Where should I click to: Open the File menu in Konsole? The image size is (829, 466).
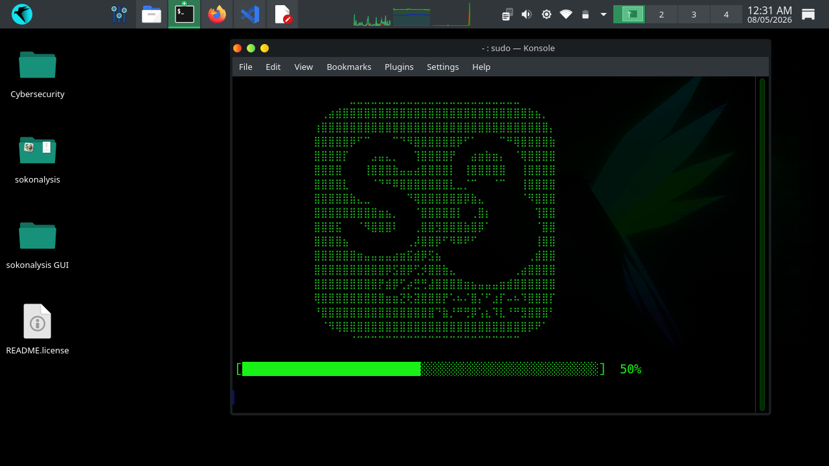coord(245,67)
